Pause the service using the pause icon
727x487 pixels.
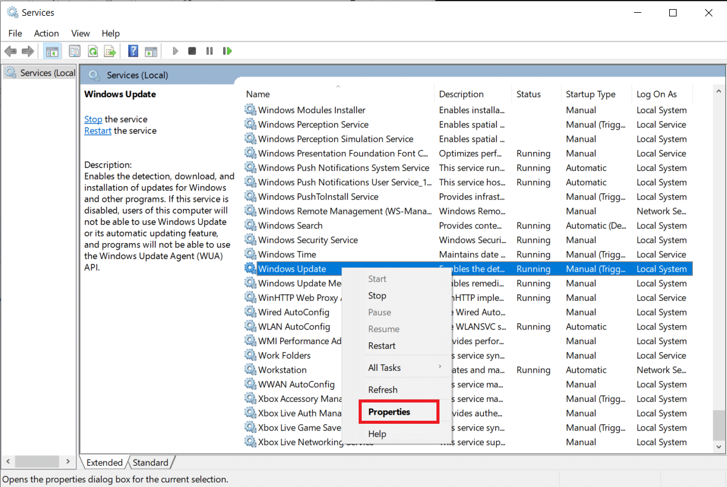tap(209, 50)
